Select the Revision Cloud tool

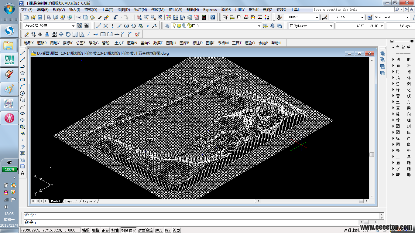coord(22,100)
